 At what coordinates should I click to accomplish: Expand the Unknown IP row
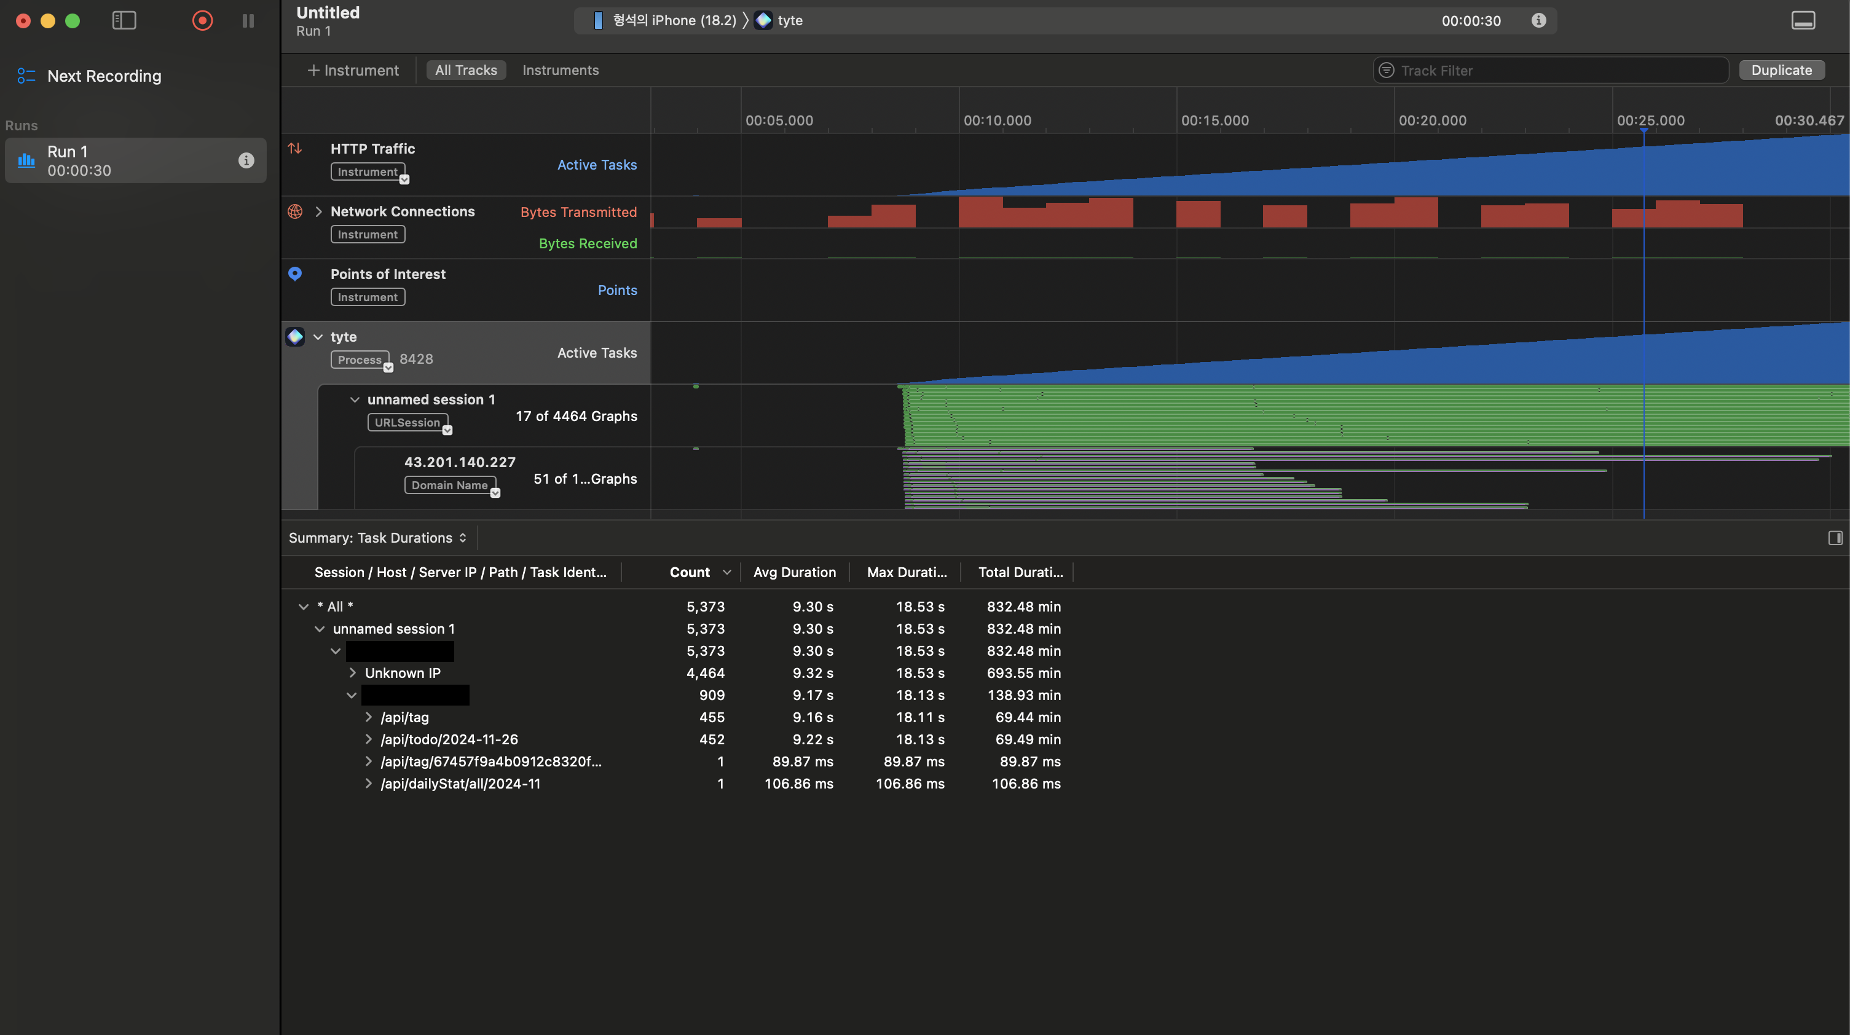click(x=353, y=673)
